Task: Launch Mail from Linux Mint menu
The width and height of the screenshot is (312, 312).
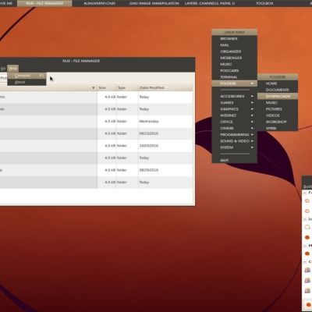Action: click(x=235, y=45)
